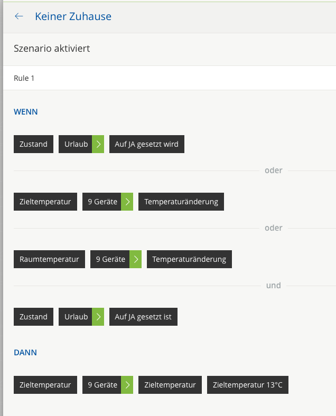
Task: Open '9 Geräte' in the DANN action row
Action: [102, 385]
